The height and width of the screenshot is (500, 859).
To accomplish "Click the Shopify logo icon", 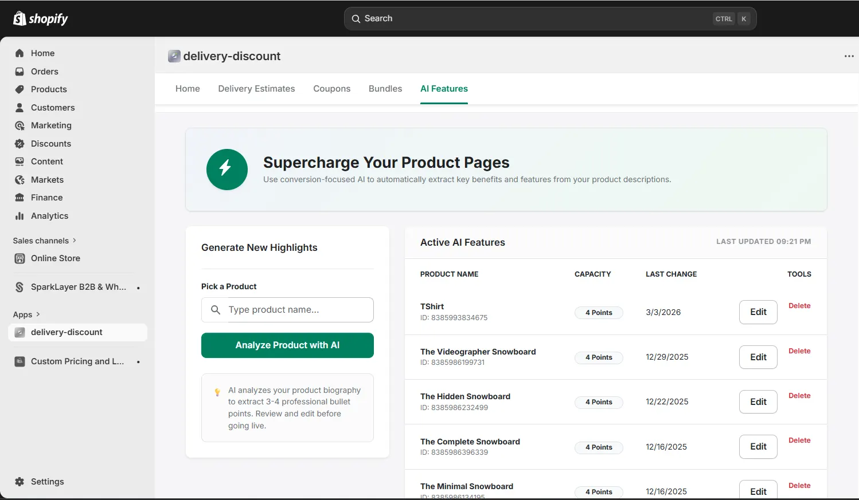I will click(19, 18).
